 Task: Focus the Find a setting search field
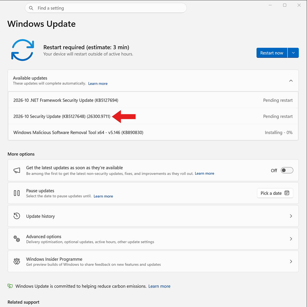(x=106, y=8)
